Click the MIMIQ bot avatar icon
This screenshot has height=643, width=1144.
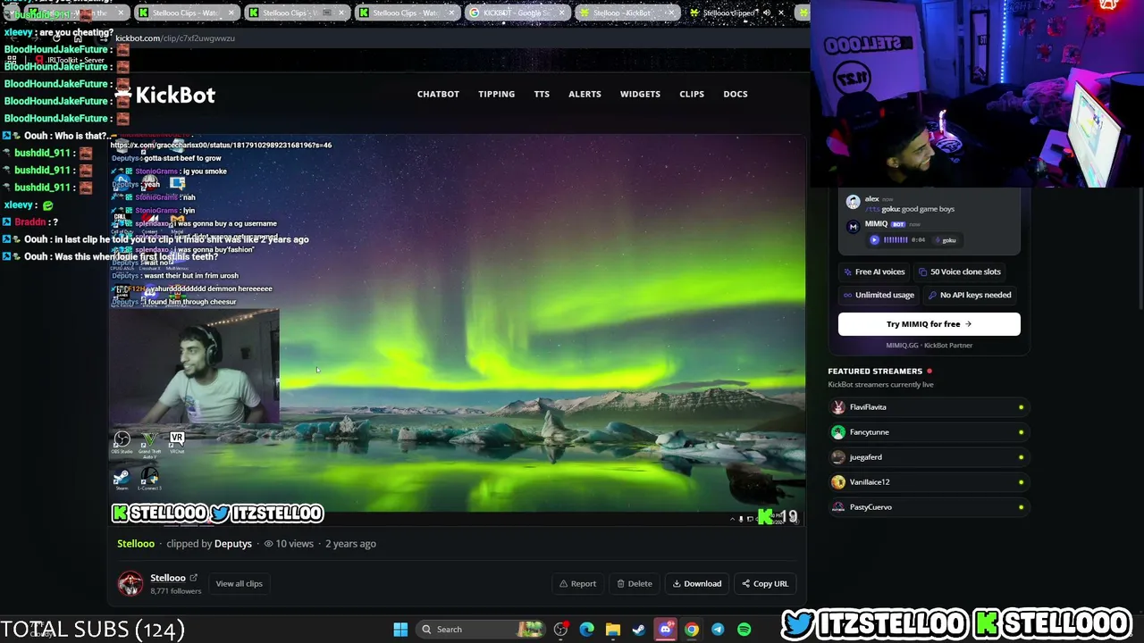coord(853,227)
